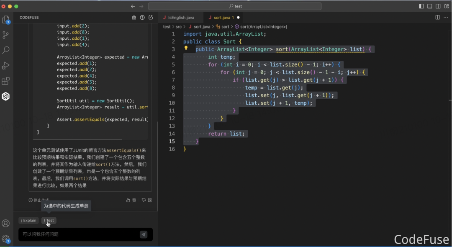
Task: Open the Extensions view
Action: click(x=6, y=81)
